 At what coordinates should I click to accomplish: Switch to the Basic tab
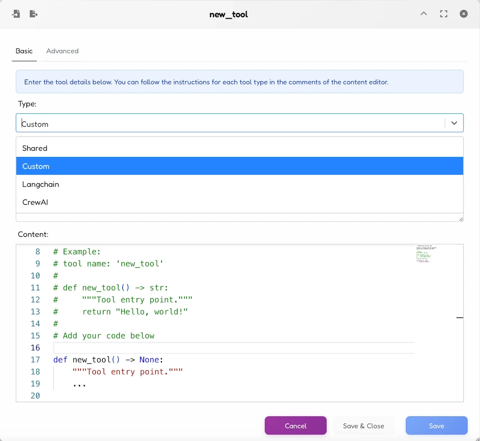pos(24,51)
